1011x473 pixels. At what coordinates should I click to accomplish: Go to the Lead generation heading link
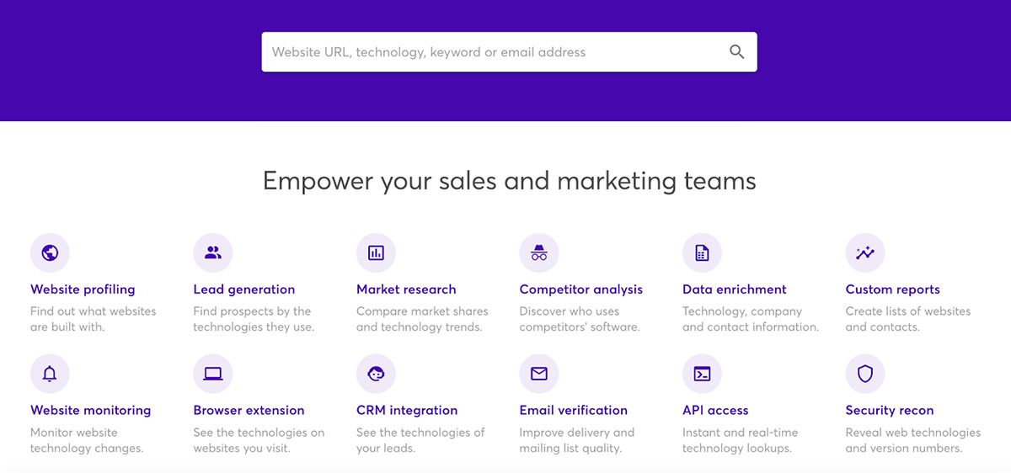[243, 290]
